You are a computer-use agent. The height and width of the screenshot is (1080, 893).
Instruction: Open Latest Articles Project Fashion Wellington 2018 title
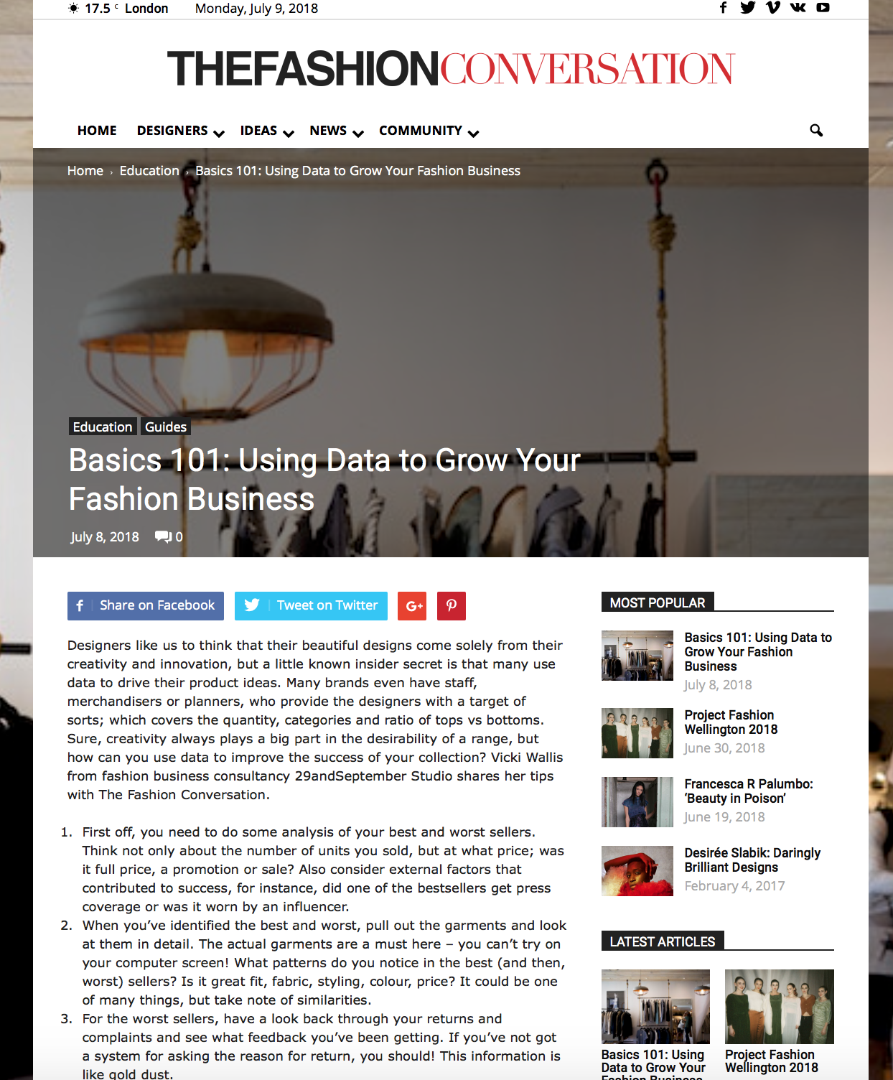[x=772, y=1061]
